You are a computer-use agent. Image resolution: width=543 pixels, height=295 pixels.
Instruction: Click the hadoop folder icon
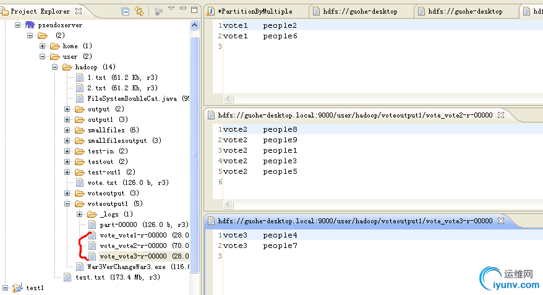[x=67, y=67]
